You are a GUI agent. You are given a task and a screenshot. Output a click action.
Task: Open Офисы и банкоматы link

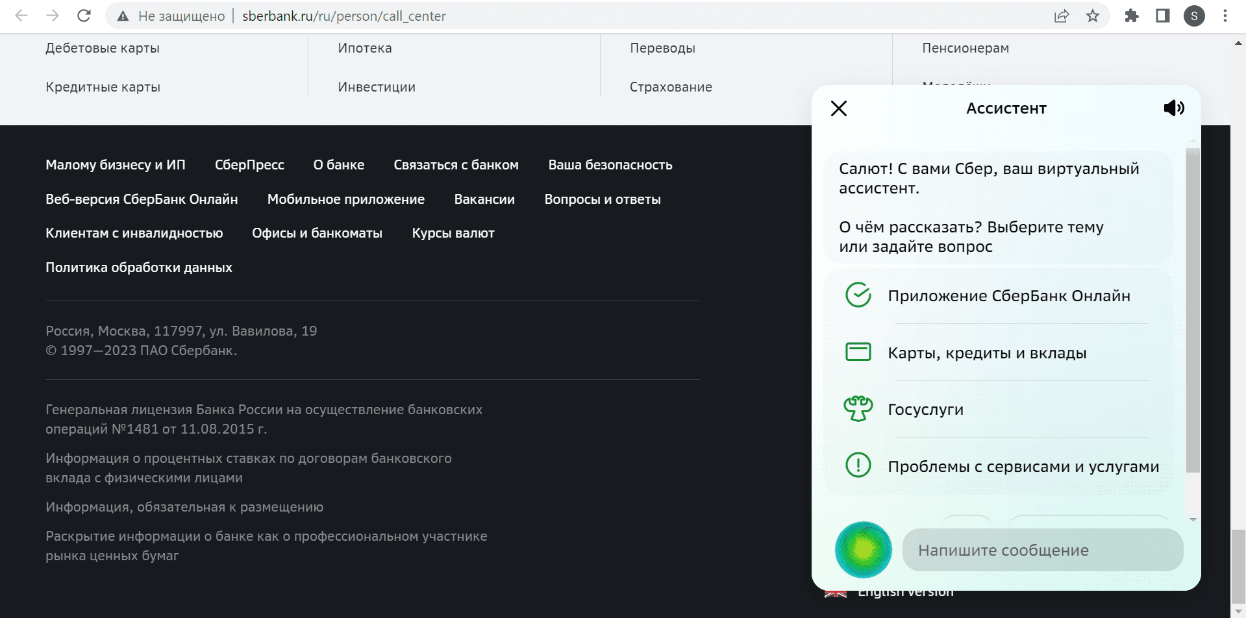point(317,233)
